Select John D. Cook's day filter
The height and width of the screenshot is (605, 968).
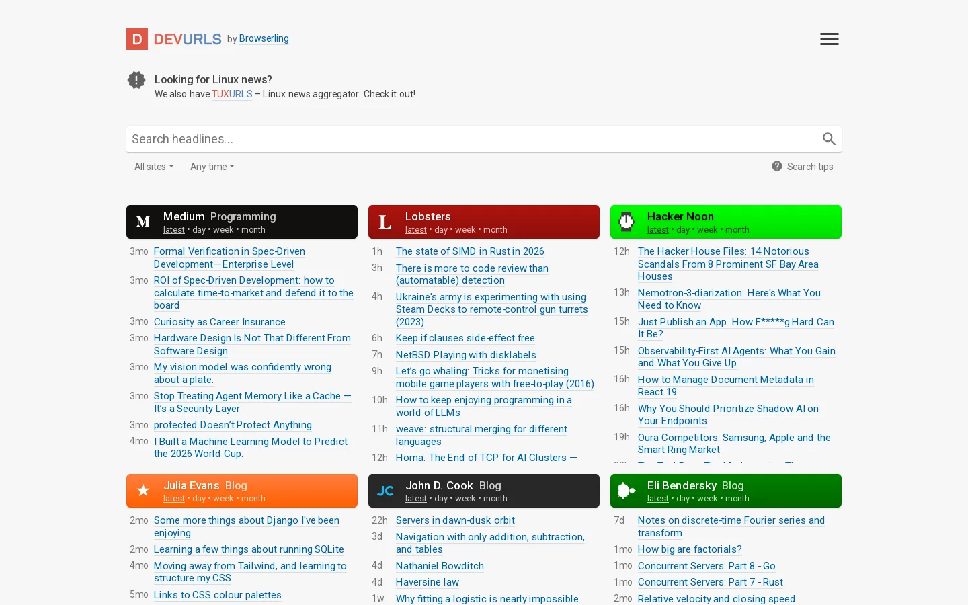coord(441,499)
